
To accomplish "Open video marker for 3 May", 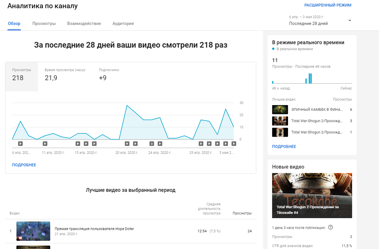I will 234,144.
